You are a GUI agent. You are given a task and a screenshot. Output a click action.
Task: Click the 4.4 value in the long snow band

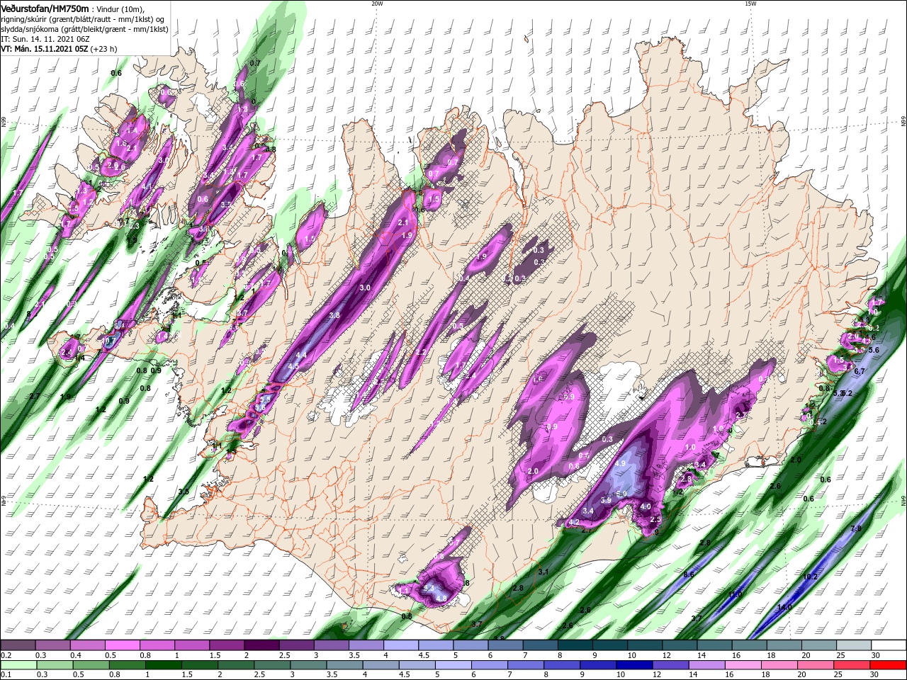301,355
